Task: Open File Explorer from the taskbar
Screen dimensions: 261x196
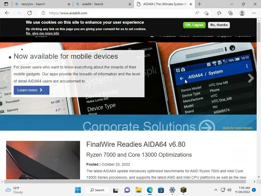Action: pyautogui.click(x=138, y=190)
